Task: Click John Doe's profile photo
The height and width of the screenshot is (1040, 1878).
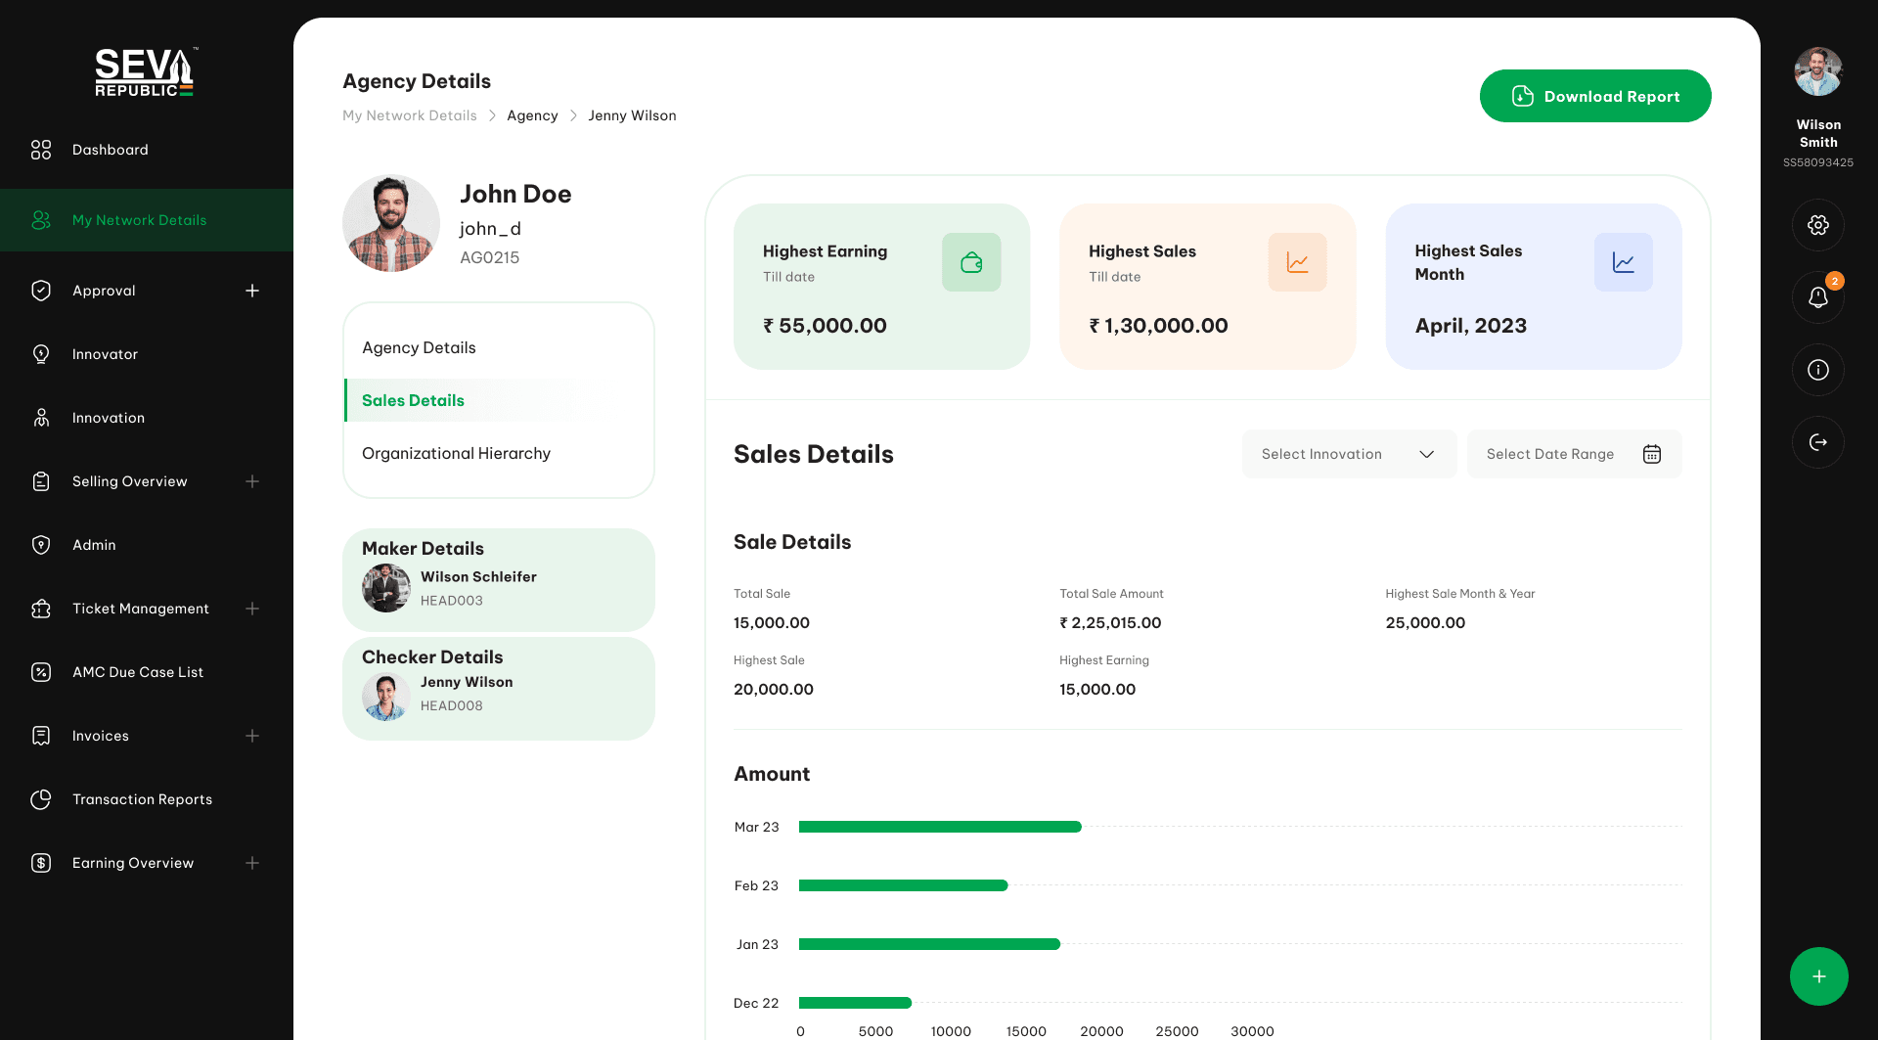Action: tap(391, 223)
